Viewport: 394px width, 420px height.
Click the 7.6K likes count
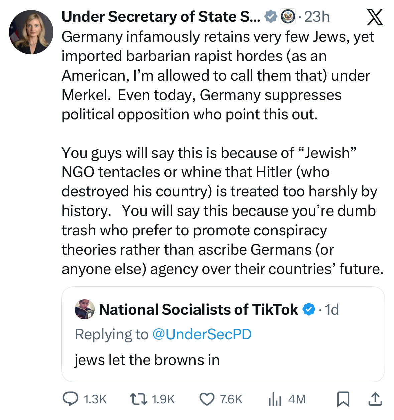[231, 399]
